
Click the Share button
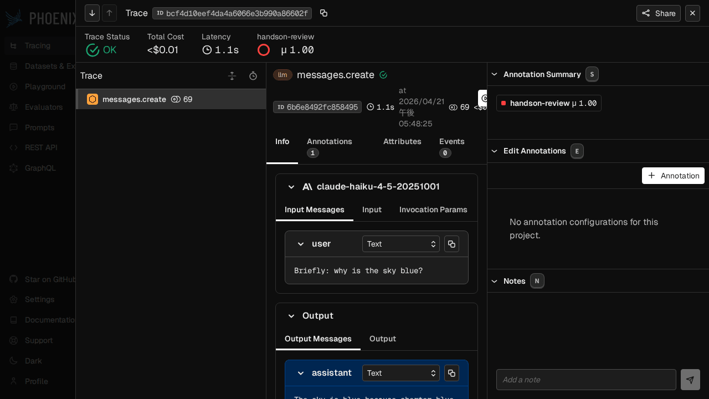(658, 13)
